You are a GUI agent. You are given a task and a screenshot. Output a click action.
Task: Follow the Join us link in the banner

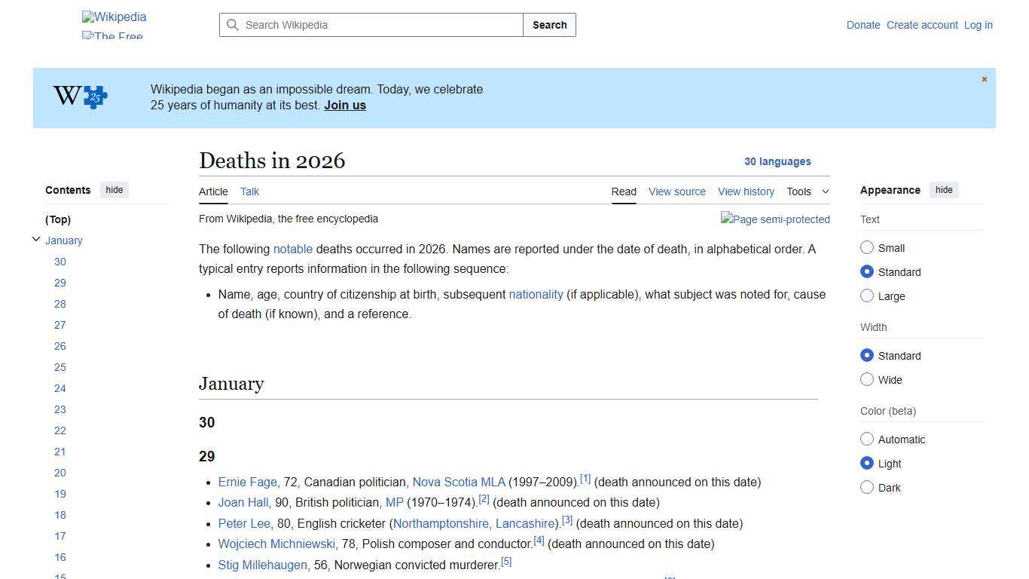[344, 105]
